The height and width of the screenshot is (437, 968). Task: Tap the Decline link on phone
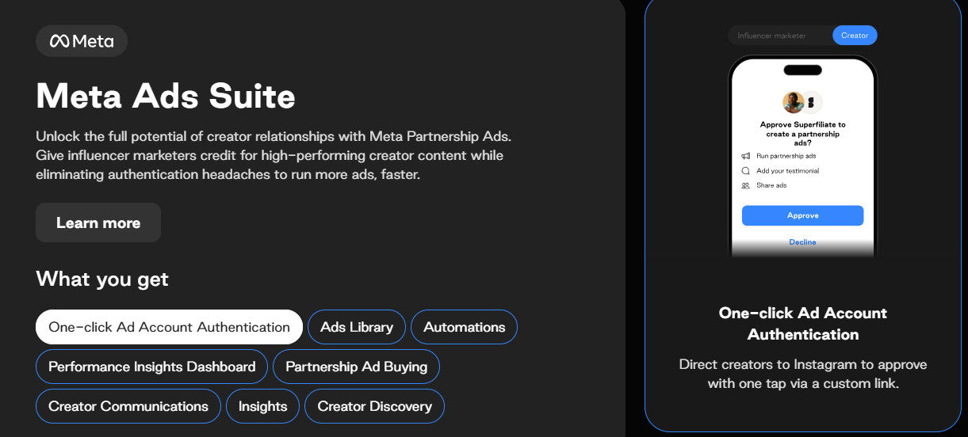[x=802, y=242]
